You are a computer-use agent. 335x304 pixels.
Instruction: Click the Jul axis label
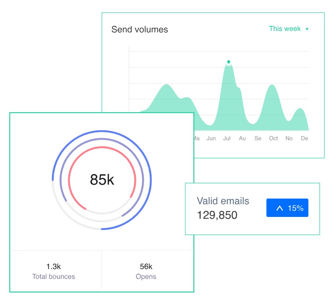point(227,138)
